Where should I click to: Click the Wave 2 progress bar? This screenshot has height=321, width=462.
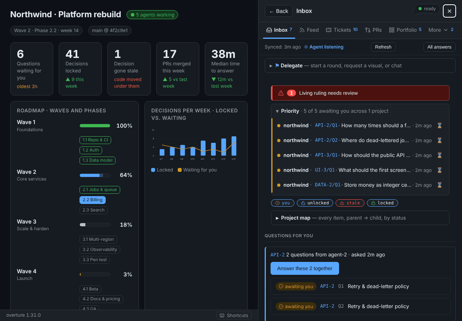pos(95,175)
